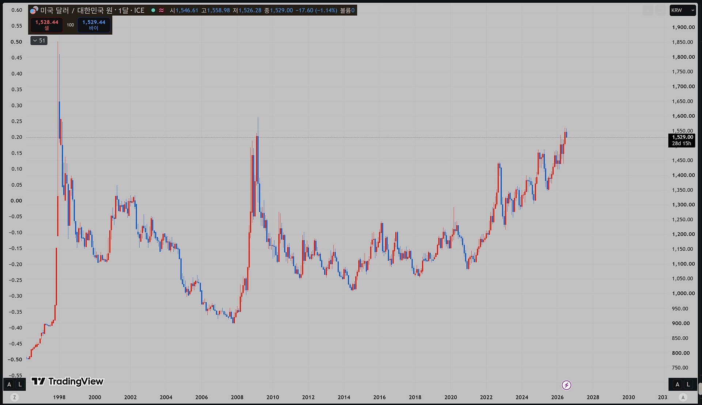Click the 750.00 price scale label
This screenshot has height=405, width=702.
pos(680,368)
